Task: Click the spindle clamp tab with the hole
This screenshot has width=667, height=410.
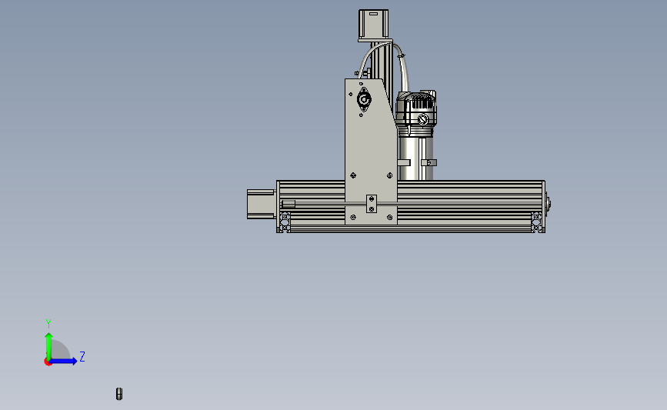Action: (429, 162)
